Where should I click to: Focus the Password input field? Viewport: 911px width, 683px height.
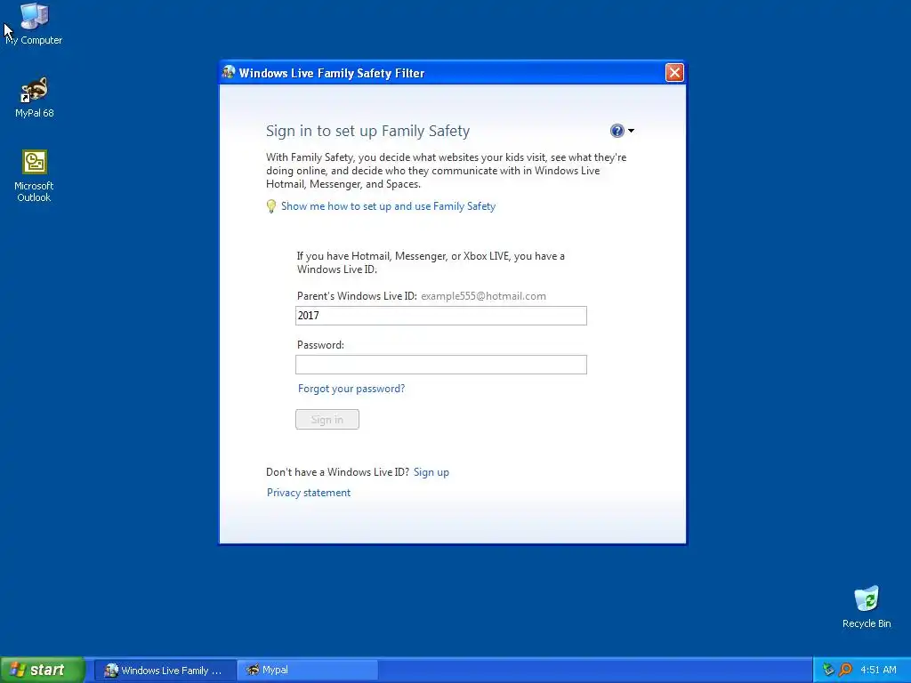441,365
